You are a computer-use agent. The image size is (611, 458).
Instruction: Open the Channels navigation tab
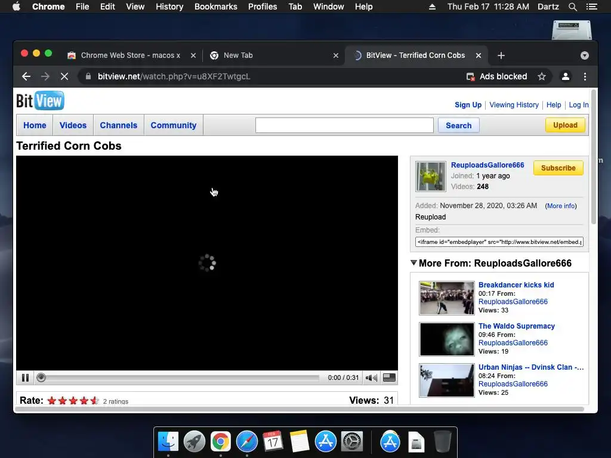(x=119, y=125)
